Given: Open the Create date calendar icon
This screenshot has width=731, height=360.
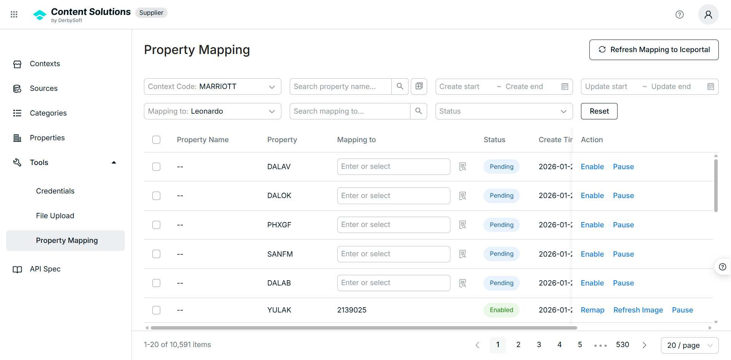Looking at the screenshot, I should pyautogui.click(x=565, y=87).
